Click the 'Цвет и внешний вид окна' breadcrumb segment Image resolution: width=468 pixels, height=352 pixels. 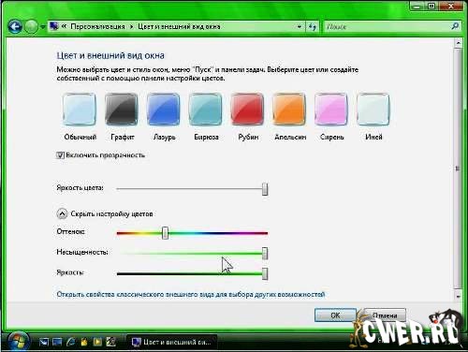(x=179, y=26)
